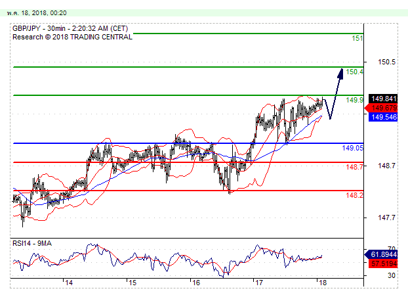Click the black axis value '148.7'
This screenshot has height=299, width=408.
click(386, 166)
